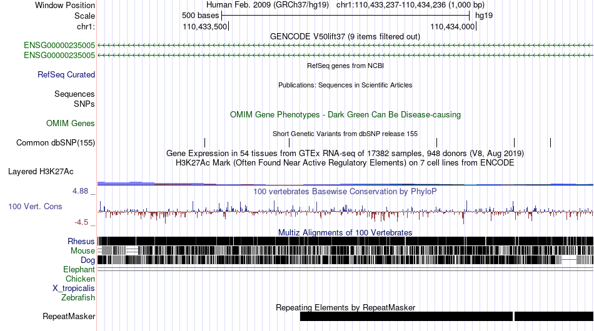Select the Zebrafish alignment label
The height and width of the screenshot is (331, 594).
(78, 298)
